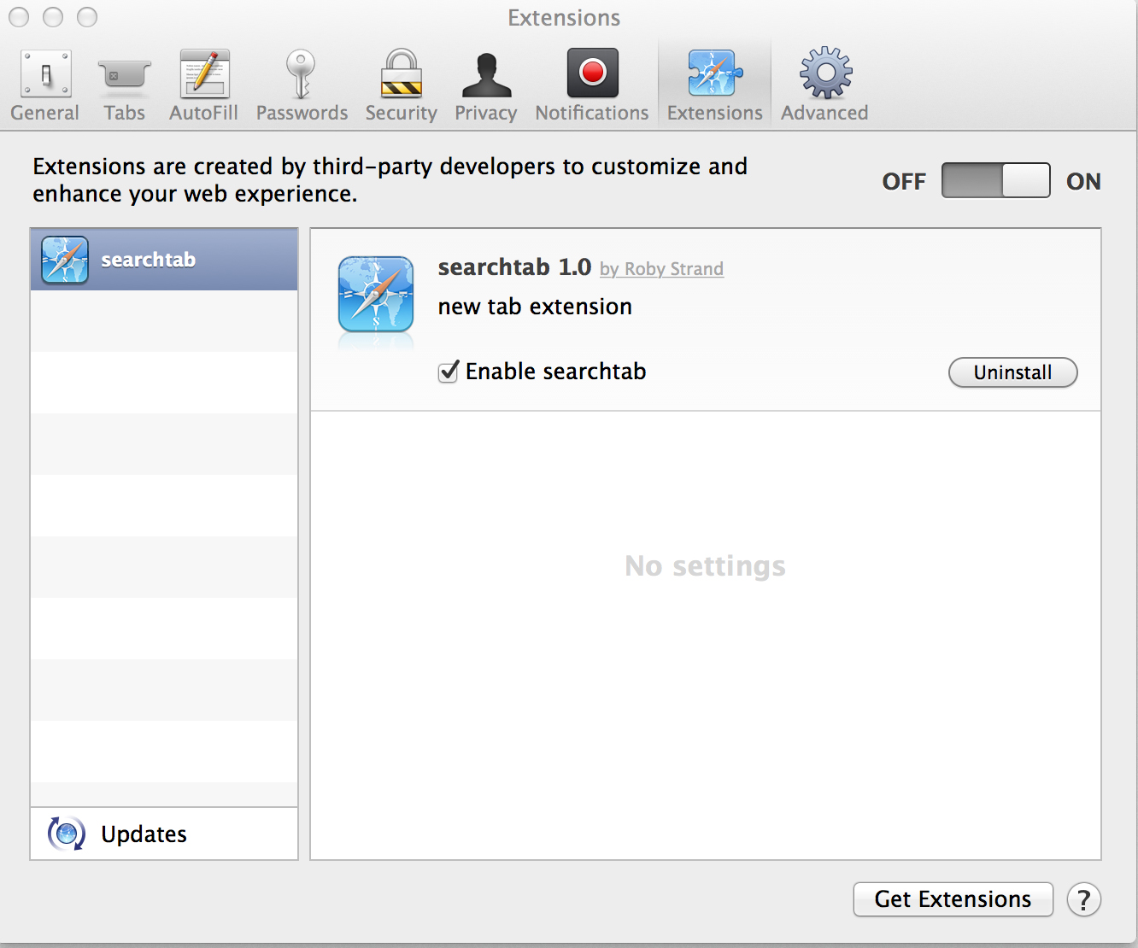Click the large searchtab compass icon
The width and height of the screenshot is (1138, 948).
[x=376, y=295]
